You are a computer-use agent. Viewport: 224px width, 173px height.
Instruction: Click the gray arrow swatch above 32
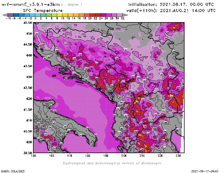pos(125,15)
